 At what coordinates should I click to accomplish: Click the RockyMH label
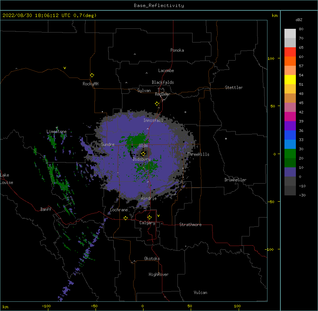tap(90, 84)
